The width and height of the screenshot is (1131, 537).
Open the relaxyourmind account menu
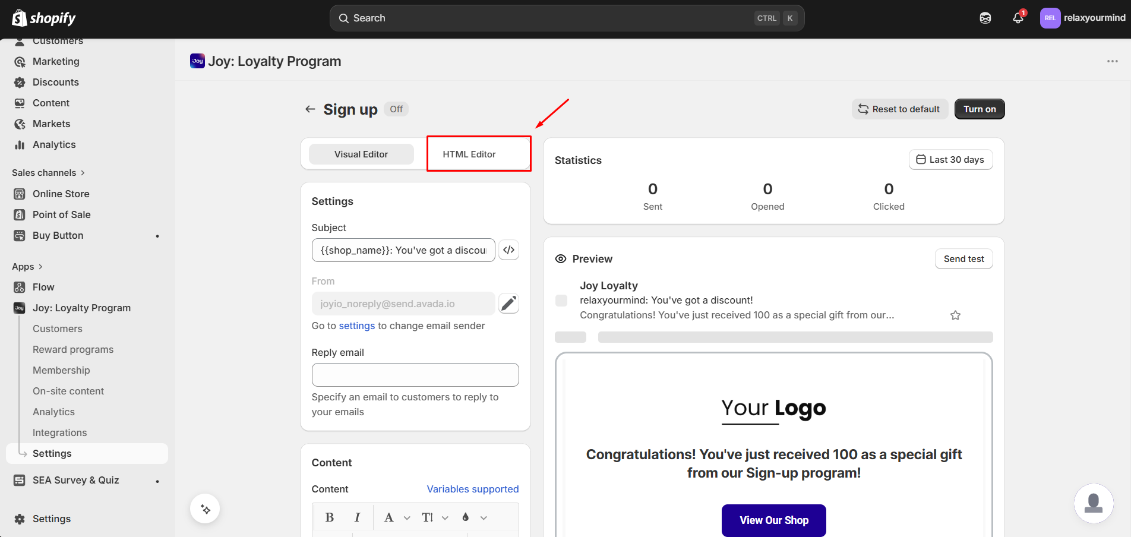[1082, 18]
